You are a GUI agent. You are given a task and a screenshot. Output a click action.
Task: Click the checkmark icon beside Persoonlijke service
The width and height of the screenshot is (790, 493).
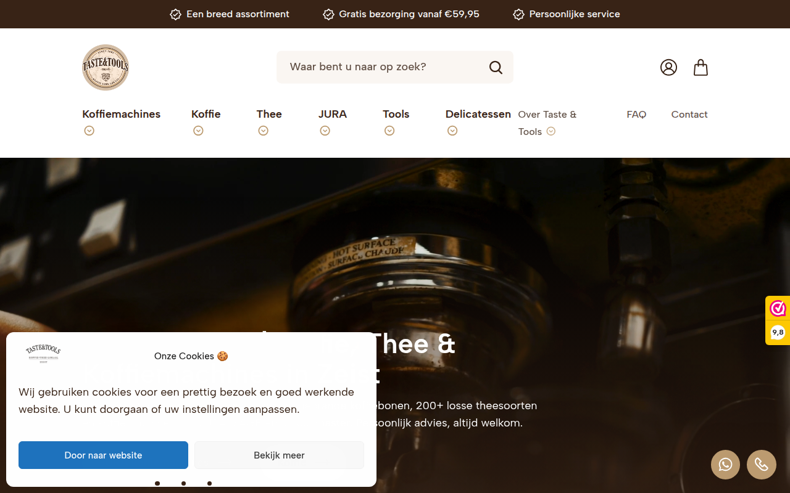click(x=518, y=14)
